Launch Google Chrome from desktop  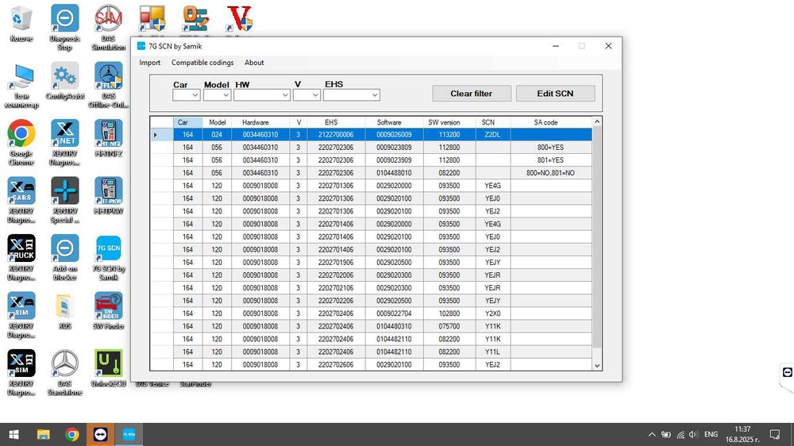tap(21, 143)
